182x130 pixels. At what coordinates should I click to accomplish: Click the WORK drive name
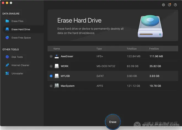(65, 66)
